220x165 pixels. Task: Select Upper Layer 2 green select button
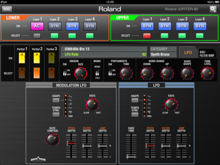pyautogui.click(x=165, y=36)
